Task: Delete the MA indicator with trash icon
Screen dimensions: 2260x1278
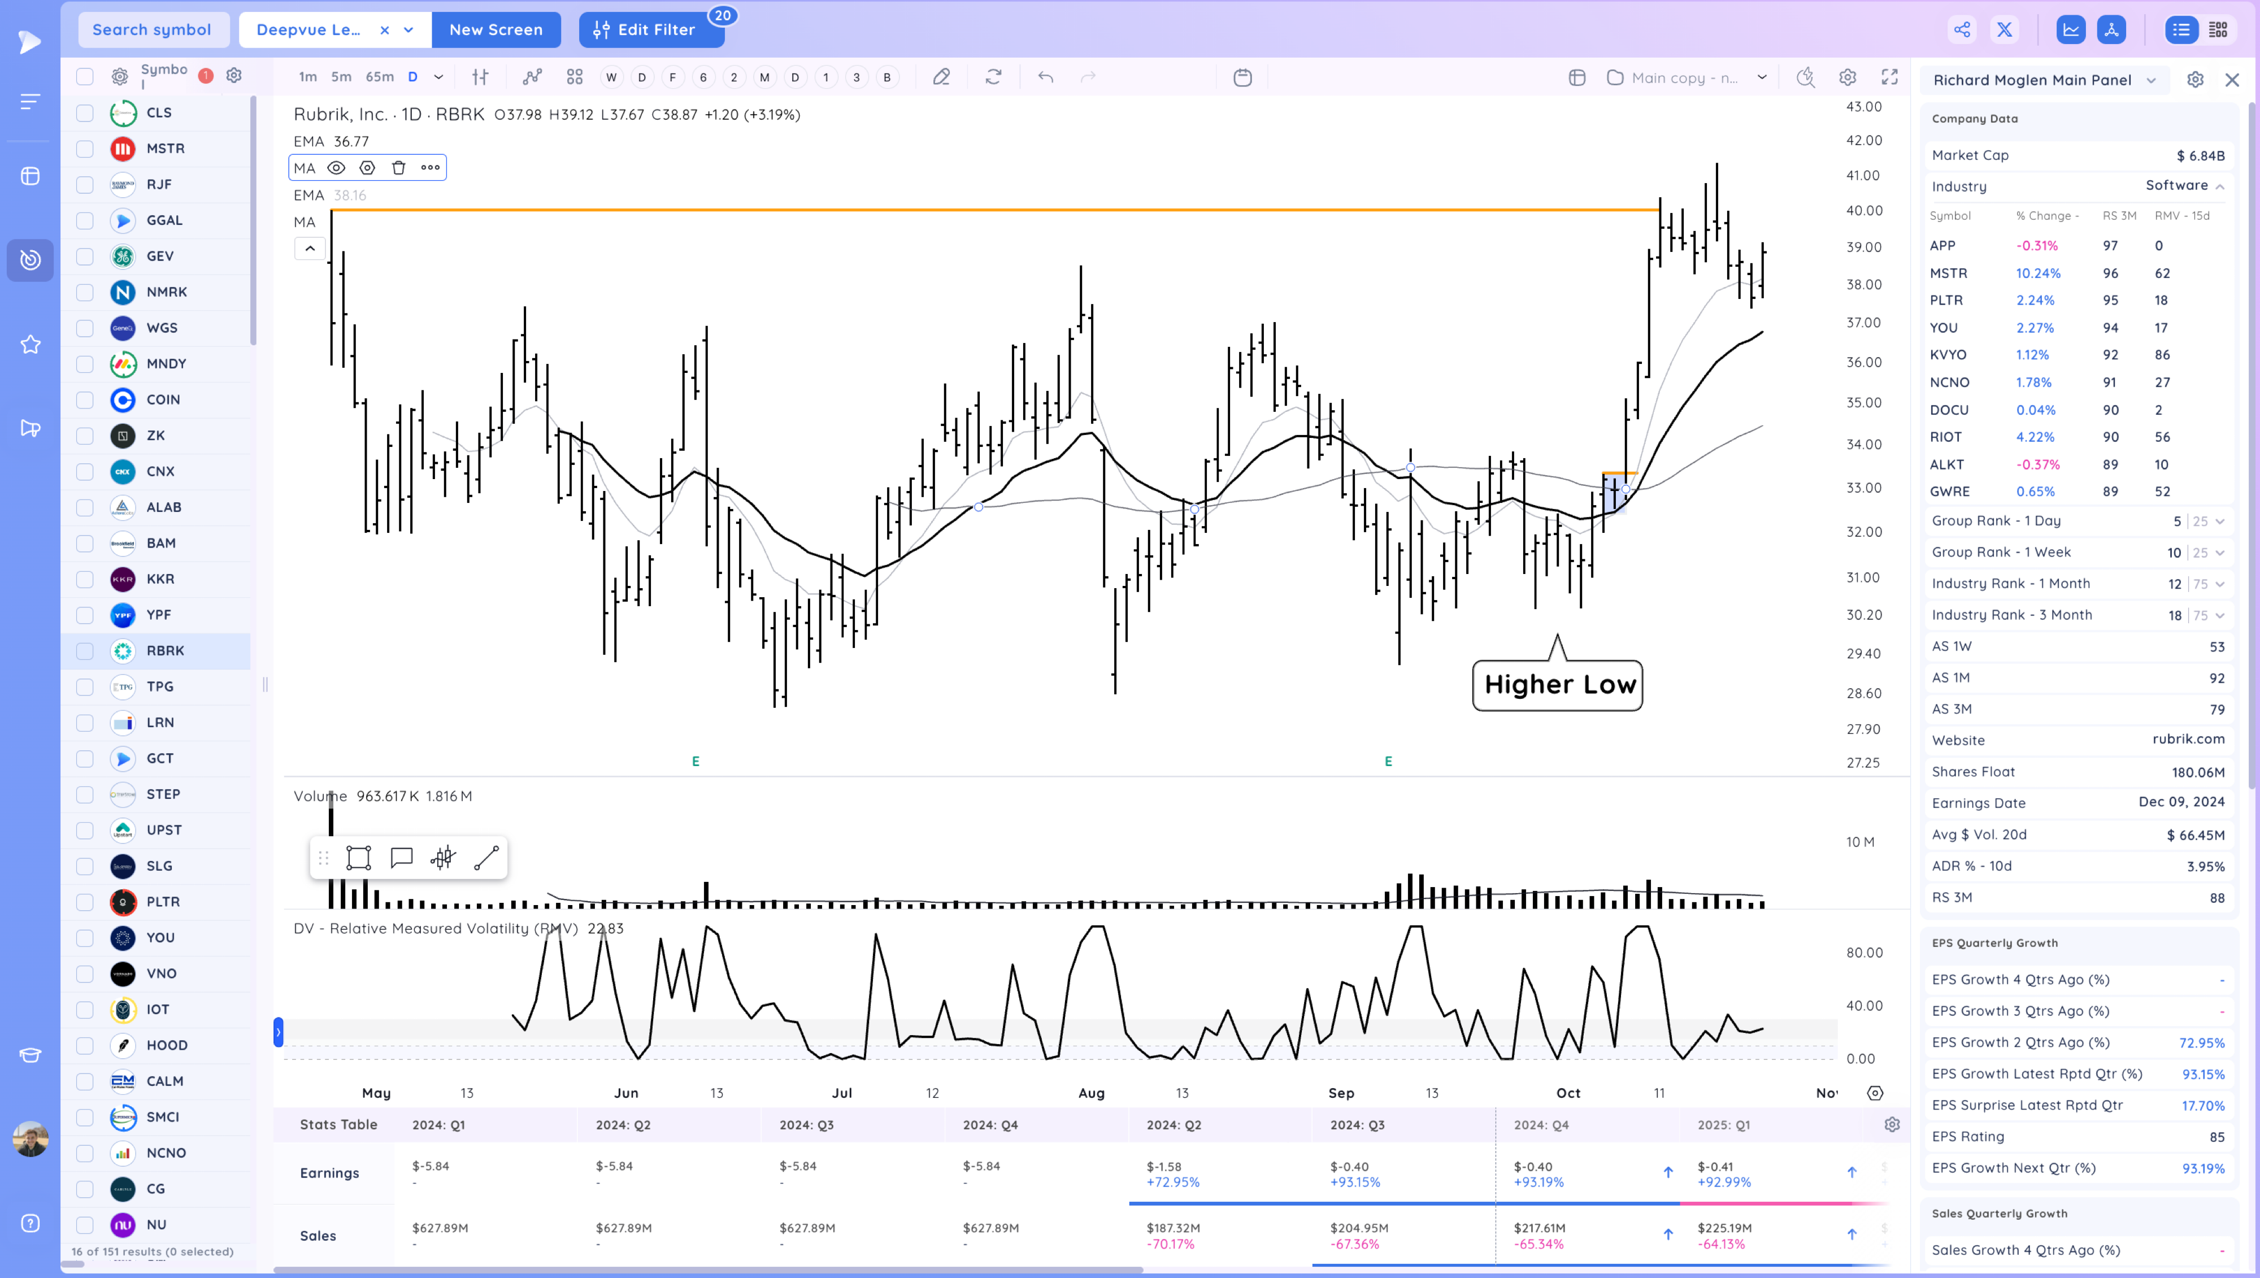Action: click(398, 168)
